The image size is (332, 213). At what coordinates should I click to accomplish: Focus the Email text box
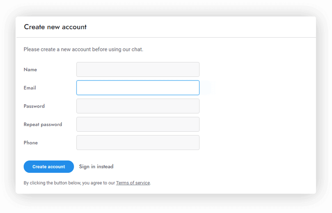point(138,88)
